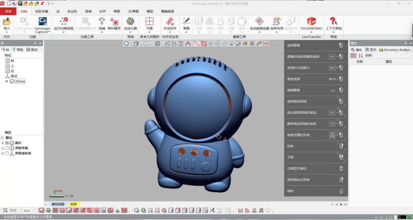
Task: Select the 模型视图 model view tab
Action: click(58, 204)
